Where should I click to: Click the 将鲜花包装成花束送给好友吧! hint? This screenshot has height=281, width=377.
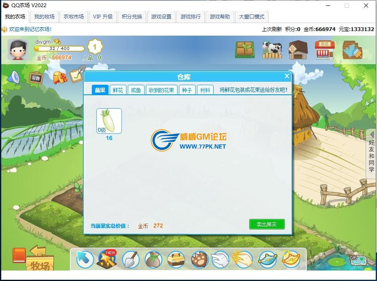tap(254, 90)
